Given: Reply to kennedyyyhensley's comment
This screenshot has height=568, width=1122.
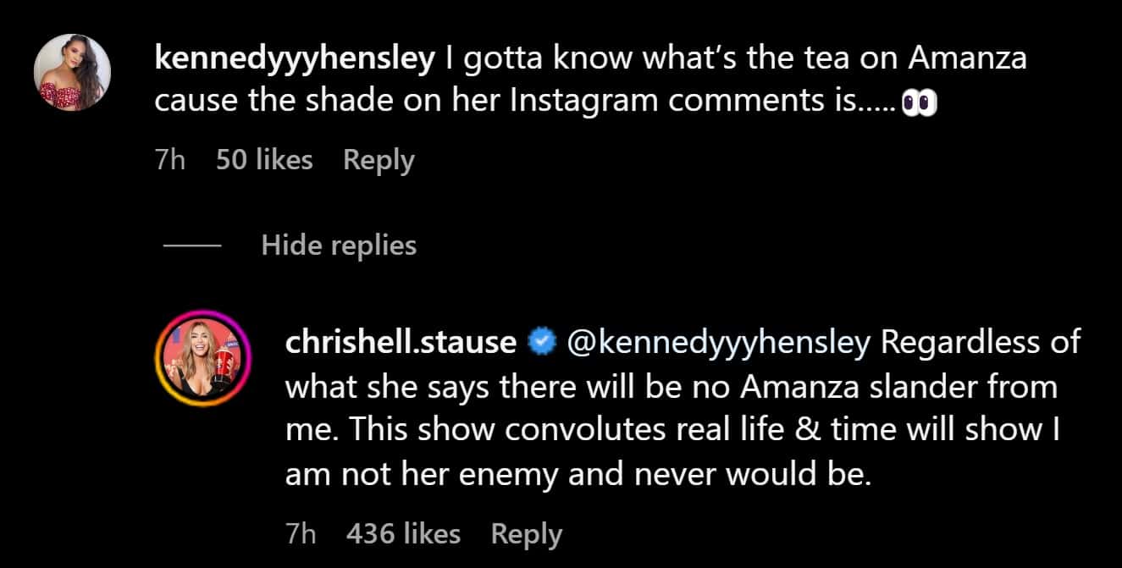Looking at the screenshot, I should pyautogui.click(x=378, y=159).
